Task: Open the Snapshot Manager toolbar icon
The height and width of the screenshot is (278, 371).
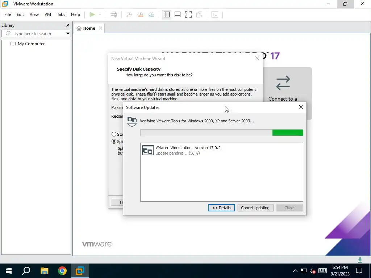Action: click(x=151, y=14)
